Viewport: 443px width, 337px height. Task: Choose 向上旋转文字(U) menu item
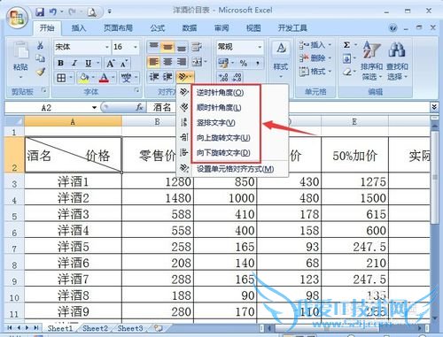[x=223, y=138]
